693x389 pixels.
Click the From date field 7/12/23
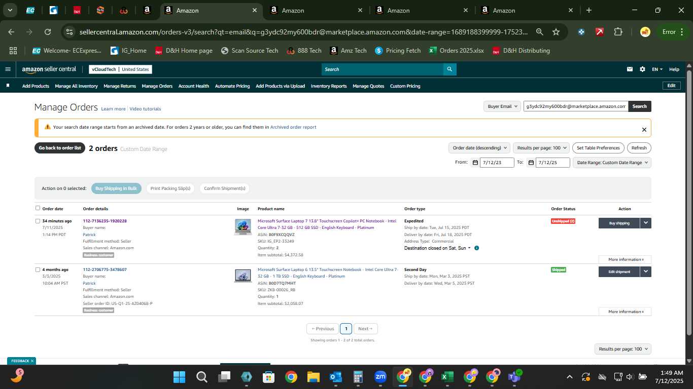pyautogui.click(x=497, y=163)
